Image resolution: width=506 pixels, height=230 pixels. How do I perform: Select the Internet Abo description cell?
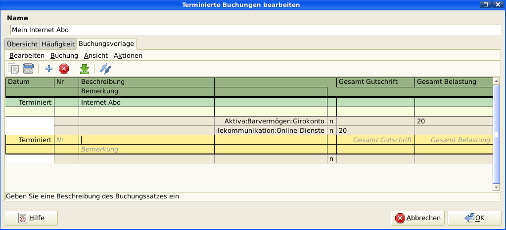point(146,103)
